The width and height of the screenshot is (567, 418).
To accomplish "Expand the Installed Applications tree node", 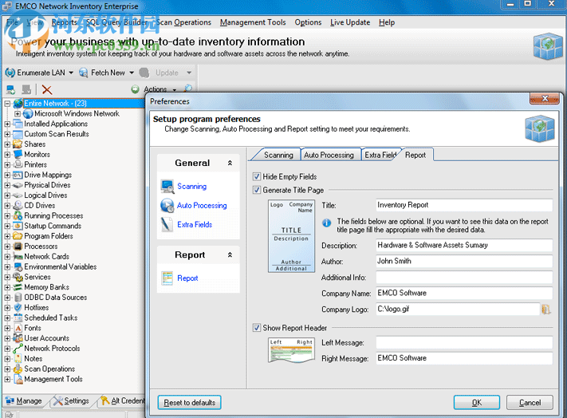I will pos(7,124).
